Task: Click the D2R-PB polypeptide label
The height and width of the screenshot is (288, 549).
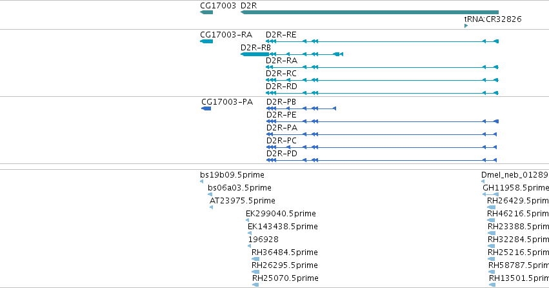Action: point(281,102)
